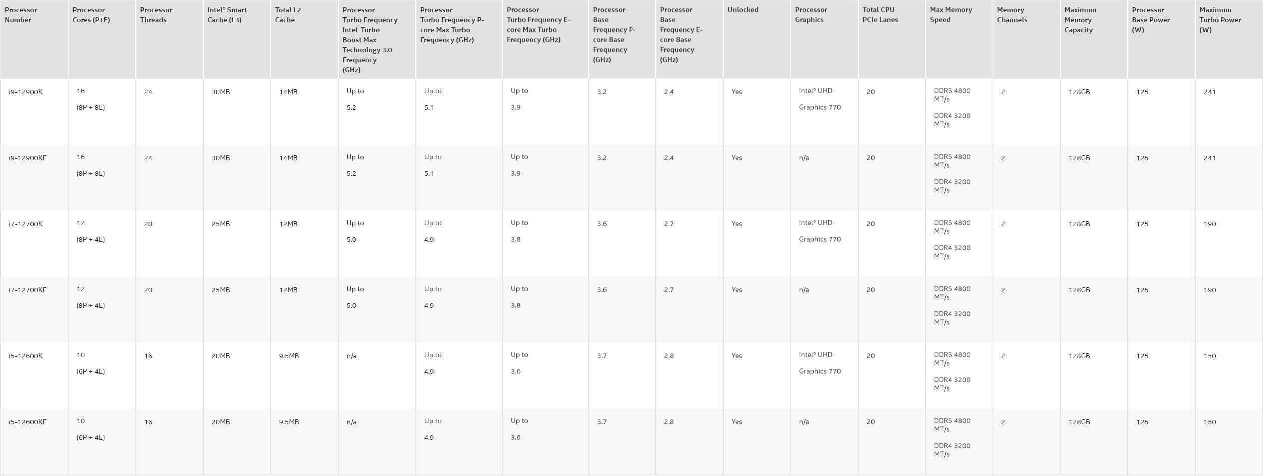Click the Max Memory Speed header

tap(951, 15)
